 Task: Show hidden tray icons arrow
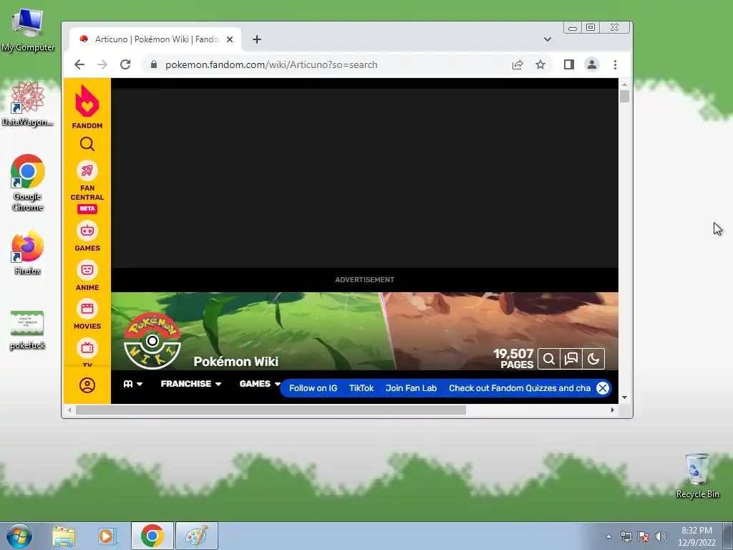(x=608, y=536)
